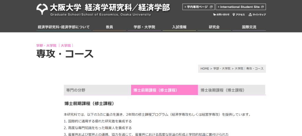Image resolution: width=302 pixels, height=136 pixels.
Task: Select 学部・大学院 in the main navigation bar
Action: (x=144, y=27)
